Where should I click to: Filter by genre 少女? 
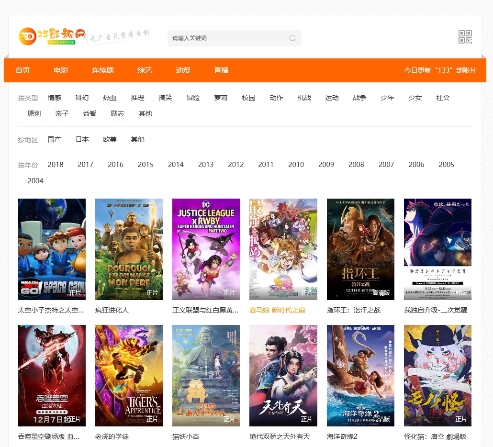(x=415, y=98)
